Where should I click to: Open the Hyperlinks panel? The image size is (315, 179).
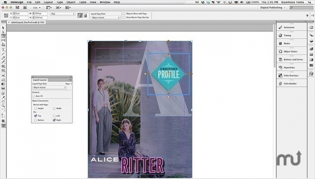pyautogui.click(x=291, y=68)
